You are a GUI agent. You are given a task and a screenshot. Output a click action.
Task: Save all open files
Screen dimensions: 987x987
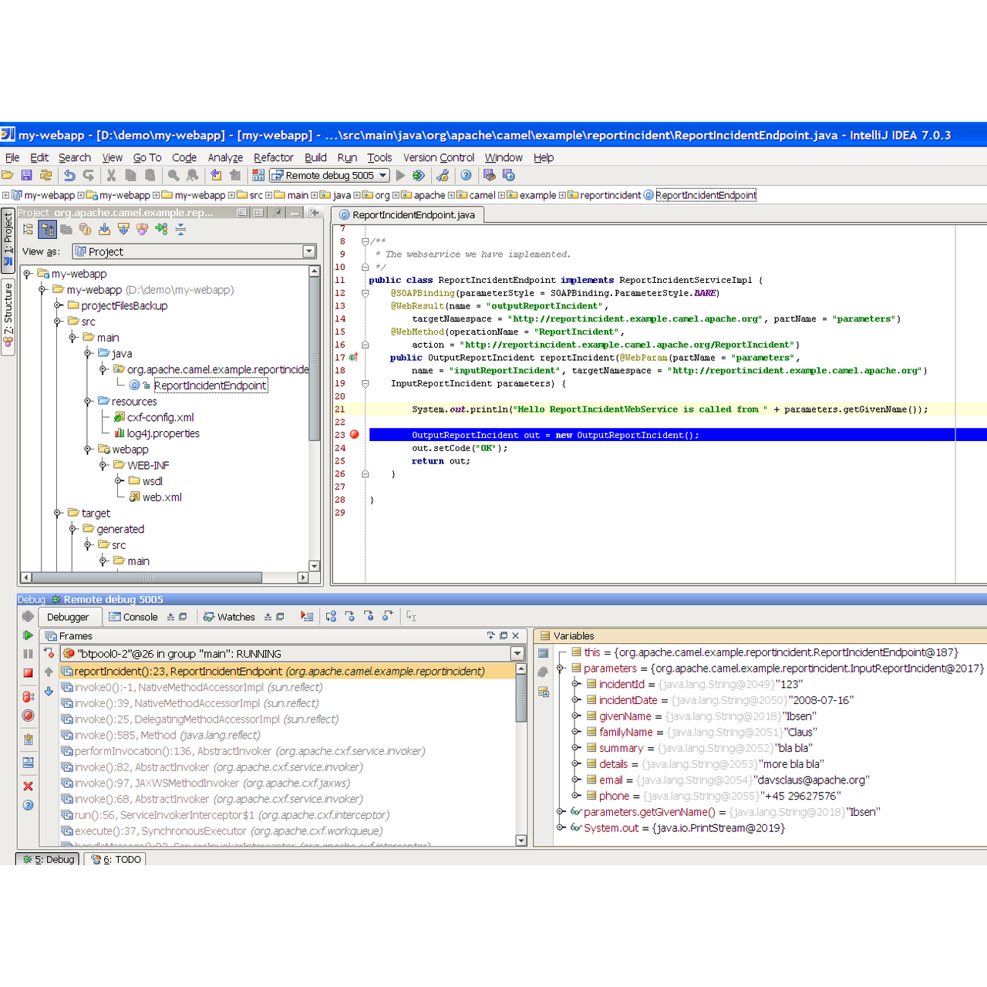tap(26, 175)
